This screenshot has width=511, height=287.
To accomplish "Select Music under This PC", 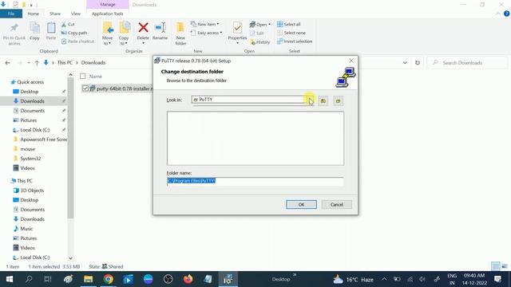I will pyautogui.click(x=26, y=229).
